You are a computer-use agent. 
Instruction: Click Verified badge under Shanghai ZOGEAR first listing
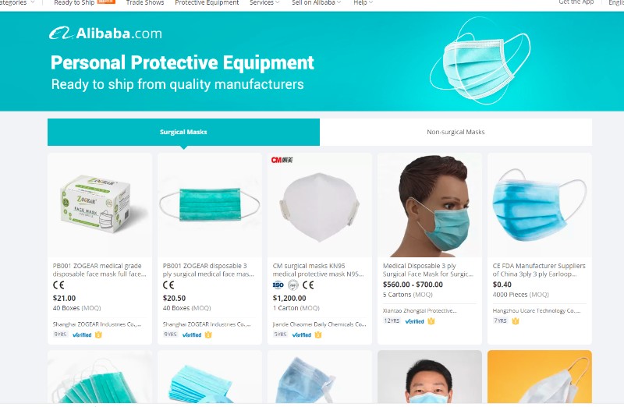(82, 335)
